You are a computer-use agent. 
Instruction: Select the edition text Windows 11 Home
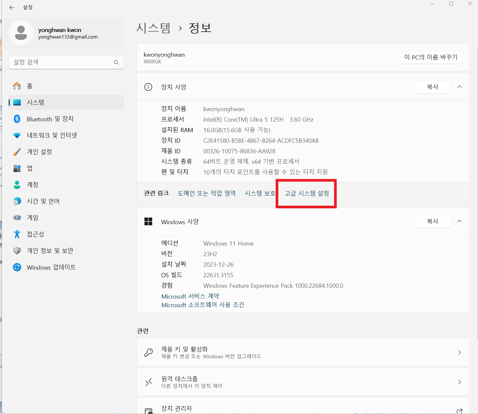click(228, 244)
